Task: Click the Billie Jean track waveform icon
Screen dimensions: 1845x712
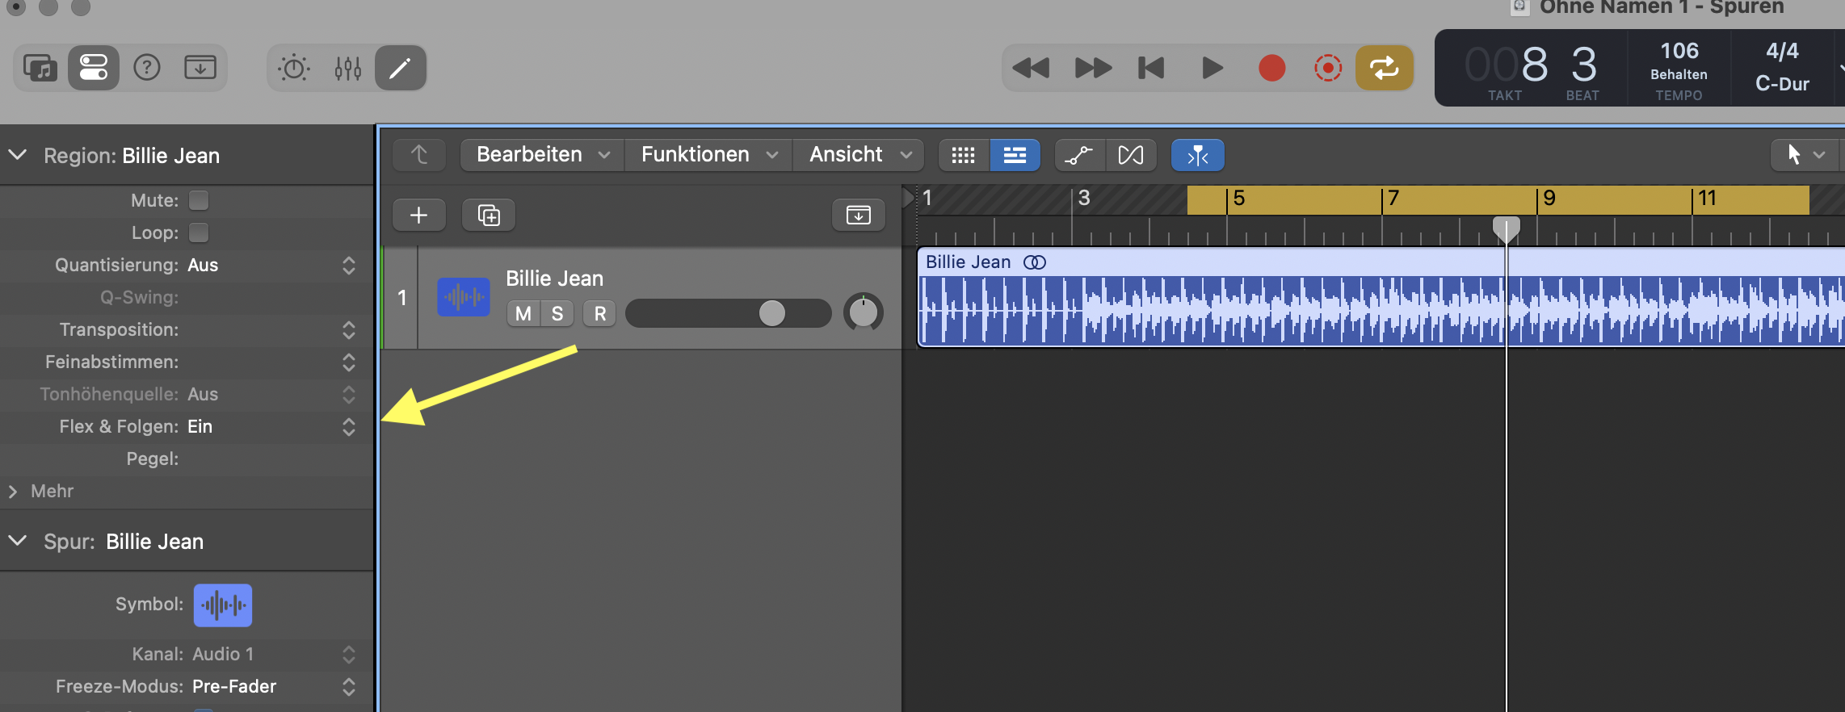Action: coord(464,297)
